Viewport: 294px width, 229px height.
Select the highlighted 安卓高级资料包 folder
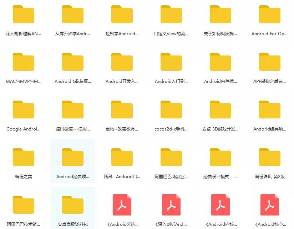pos(72,204)
